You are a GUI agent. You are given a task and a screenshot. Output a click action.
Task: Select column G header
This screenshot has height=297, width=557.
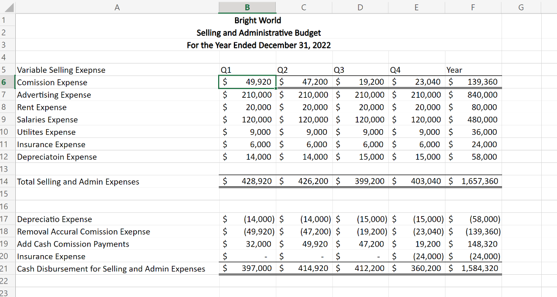pos(521,7)
